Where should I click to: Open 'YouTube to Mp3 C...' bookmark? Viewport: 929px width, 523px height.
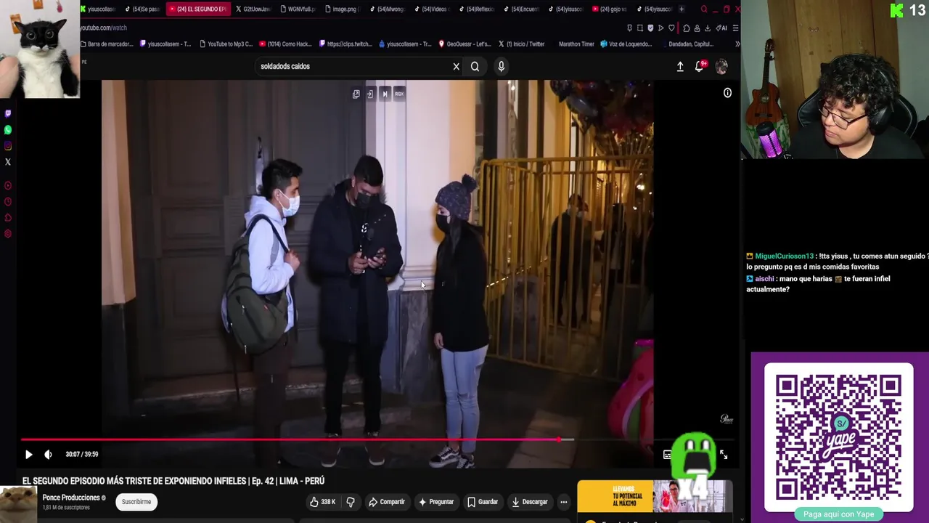226,44
